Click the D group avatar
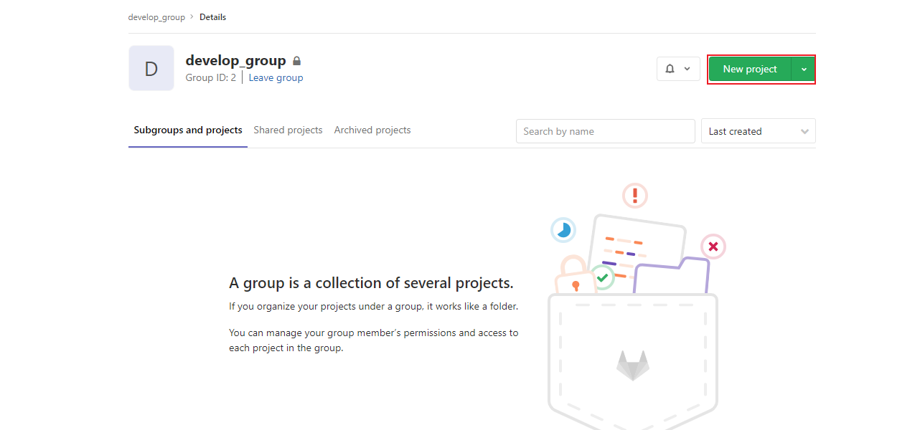Image resolution: width=920 pixels, height=430 pixels. click(x=151, y=68)
